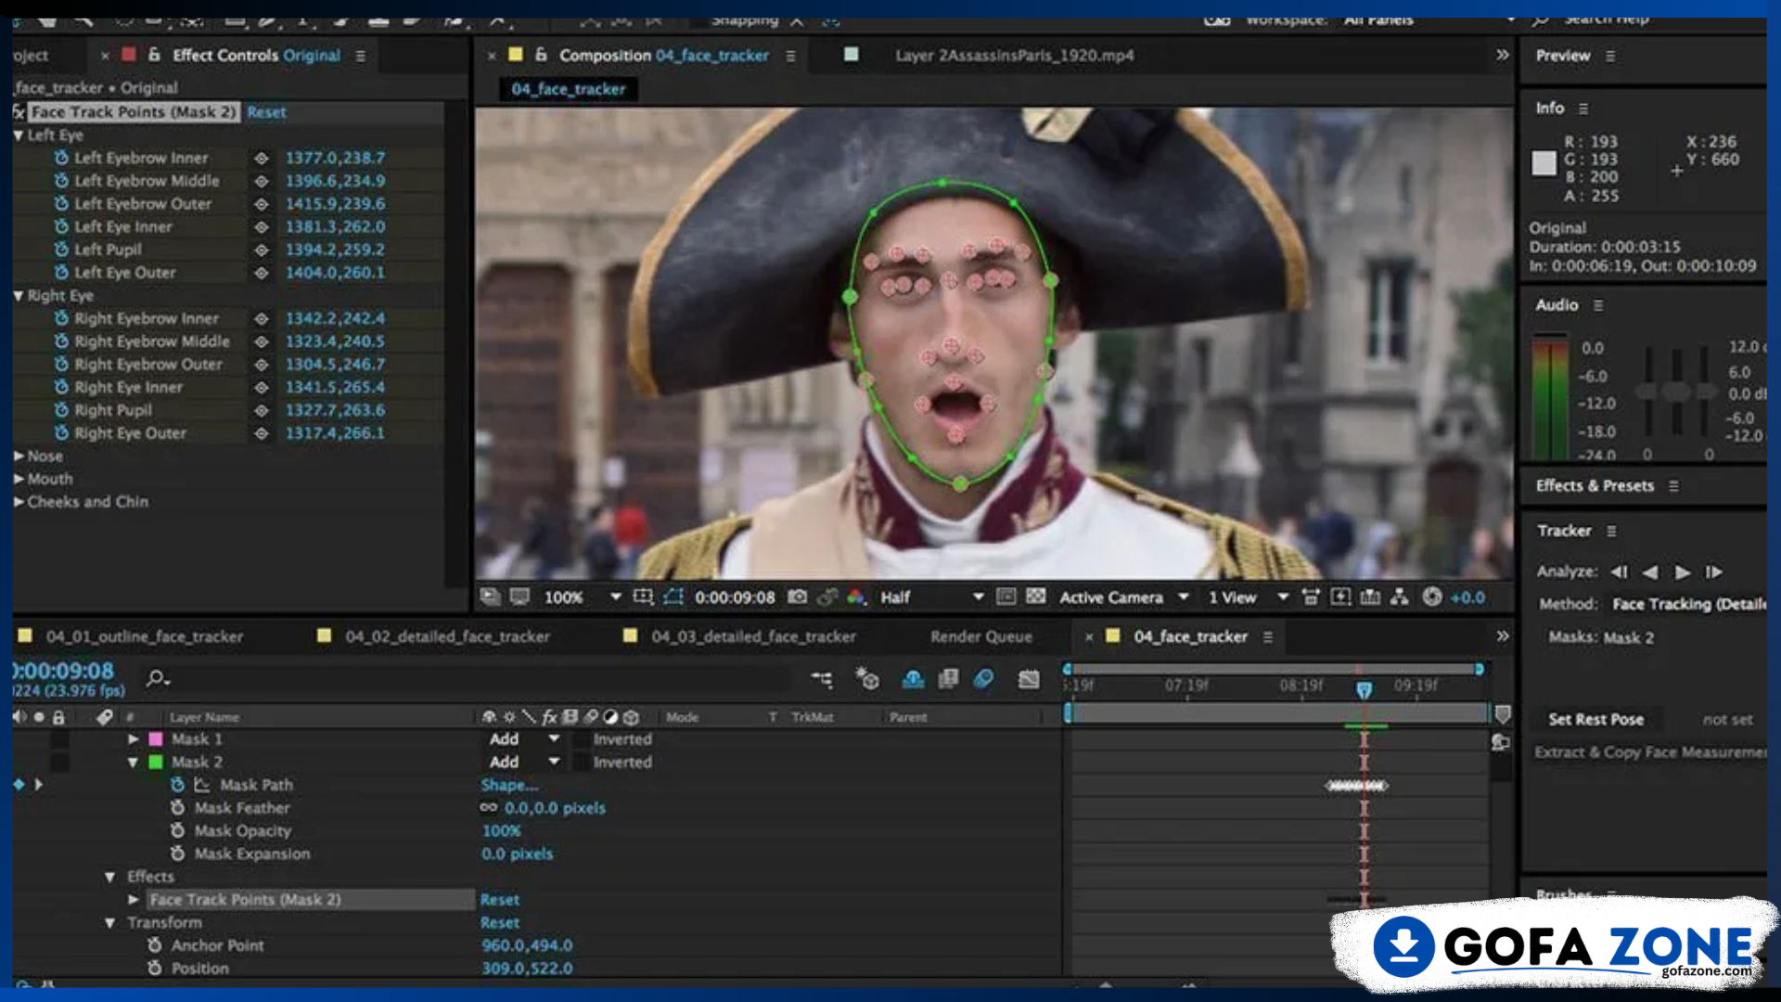Click Reset for Transform in timeline
The height and width of the screenshot is (1002, 1781).
499,923
